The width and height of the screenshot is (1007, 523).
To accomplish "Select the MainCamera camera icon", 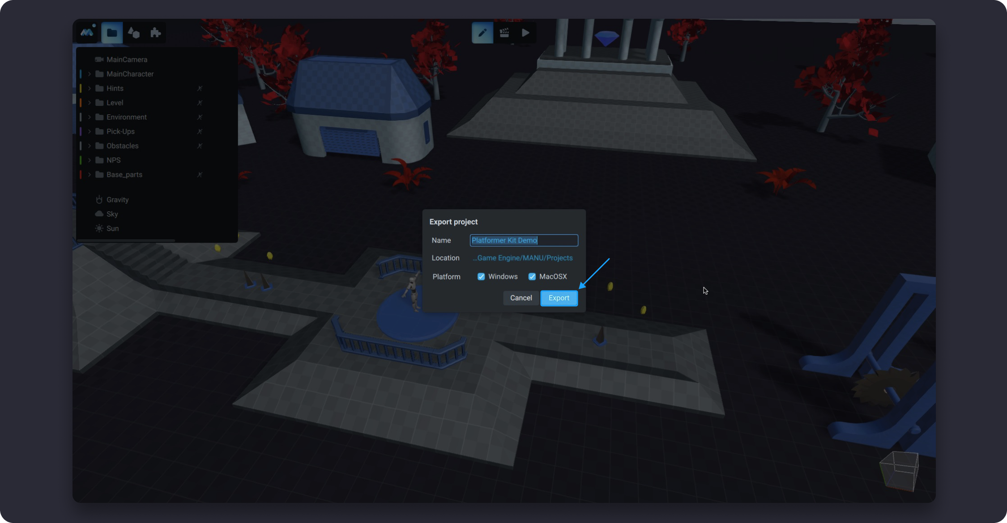I will coord(99,59).
